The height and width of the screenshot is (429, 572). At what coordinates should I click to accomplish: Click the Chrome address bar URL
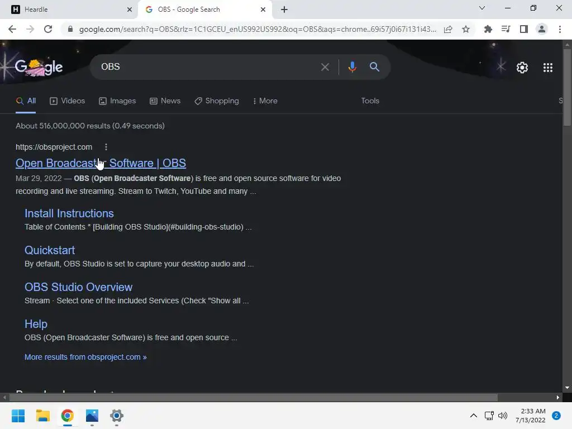point(257,29)
